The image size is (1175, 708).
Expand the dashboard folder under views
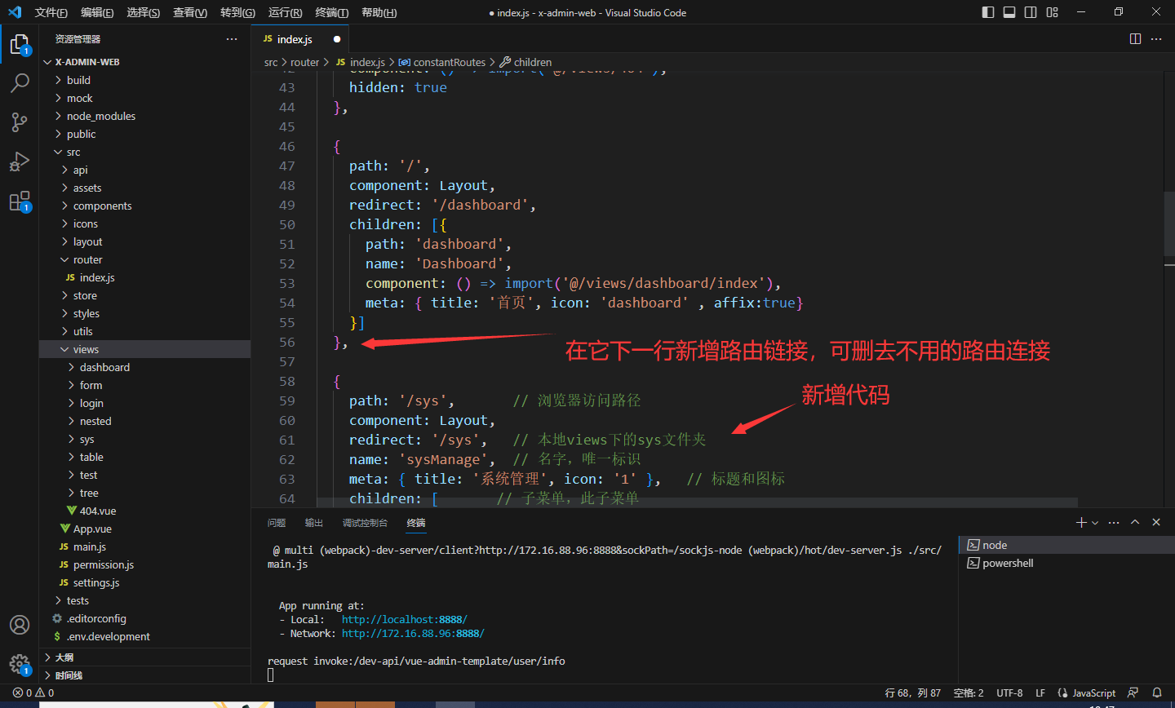click(144, 367)
